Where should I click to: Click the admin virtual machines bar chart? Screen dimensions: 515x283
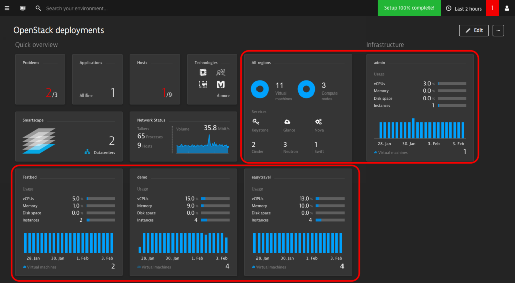(x=422, y=129)
